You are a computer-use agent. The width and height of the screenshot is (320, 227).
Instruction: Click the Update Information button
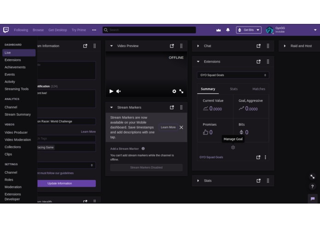66,183
